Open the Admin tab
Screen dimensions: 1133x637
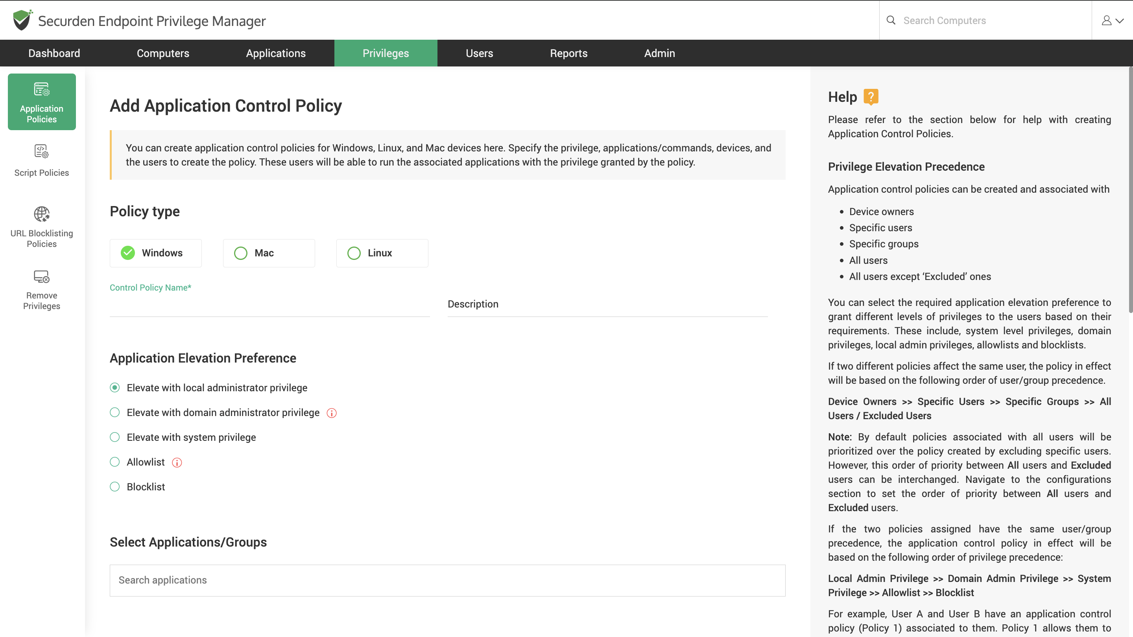coord(659,53)
